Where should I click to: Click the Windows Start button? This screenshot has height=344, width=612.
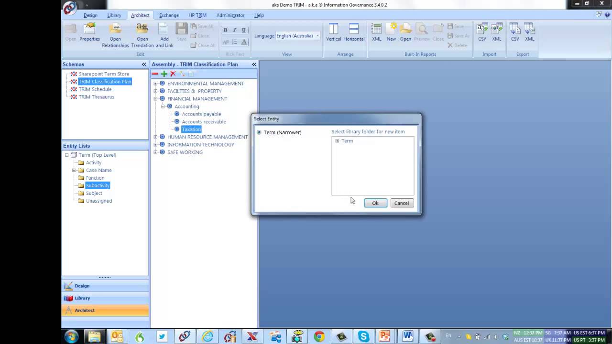(71, 336)
